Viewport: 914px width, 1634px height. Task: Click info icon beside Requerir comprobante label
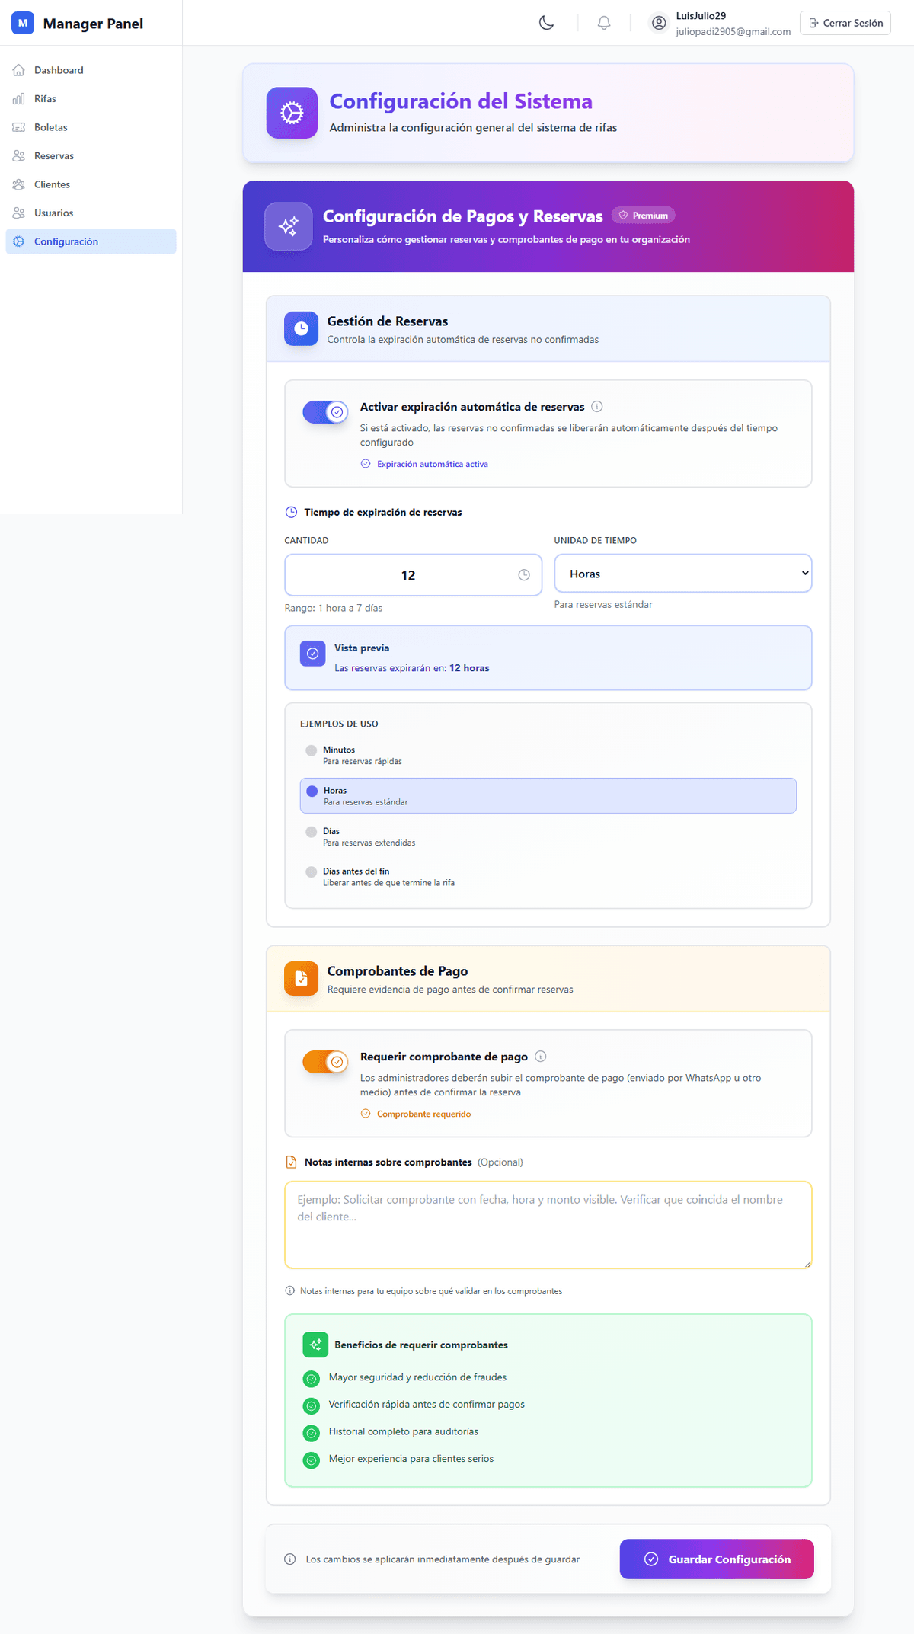point(541,1057)
